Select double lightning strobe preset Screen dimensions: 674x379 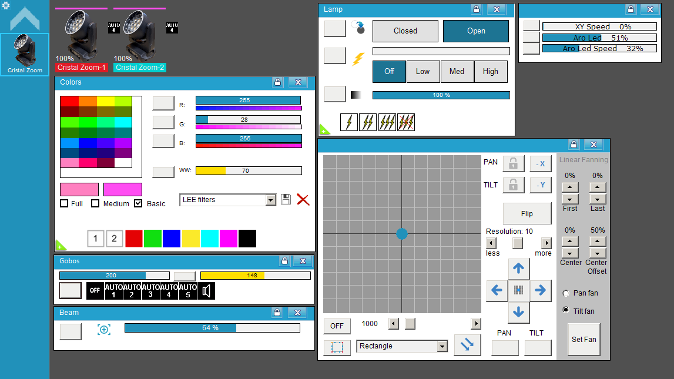coord(368,122)
